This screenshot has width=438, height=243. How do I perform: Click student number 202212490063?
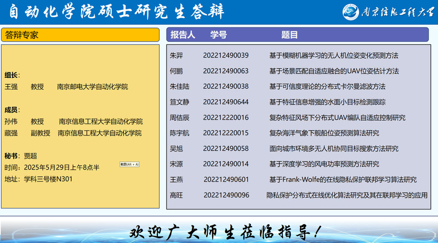225,71
